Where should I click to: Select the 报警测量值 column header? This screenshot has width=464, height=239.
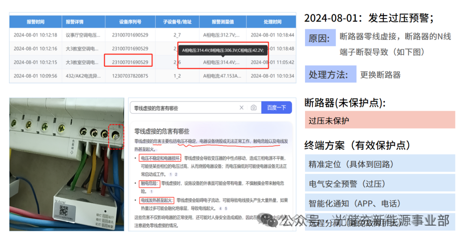click(223, 22)
